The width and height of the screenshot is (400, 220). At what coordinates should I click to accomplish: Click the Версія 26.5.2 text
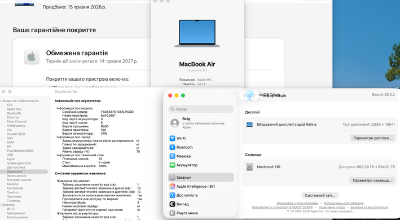point(383,95)
